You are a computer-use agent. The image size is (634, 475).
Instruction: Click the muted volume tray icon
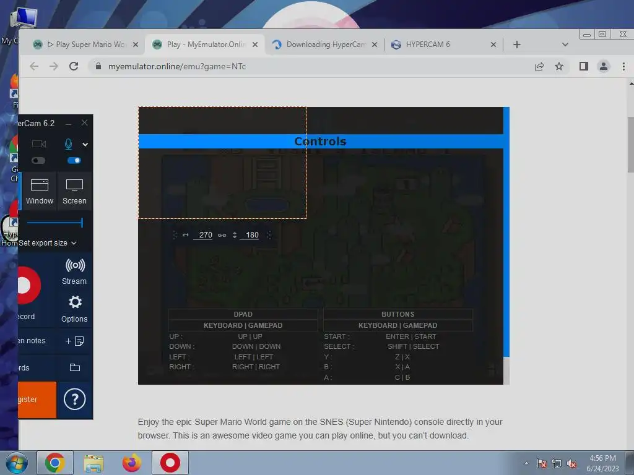coord(571,464)
